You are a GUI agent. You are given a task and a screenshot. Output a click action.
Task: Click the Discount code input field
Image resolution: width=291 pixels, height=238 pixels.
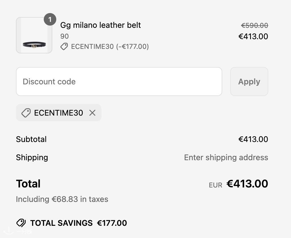[119, 82]
